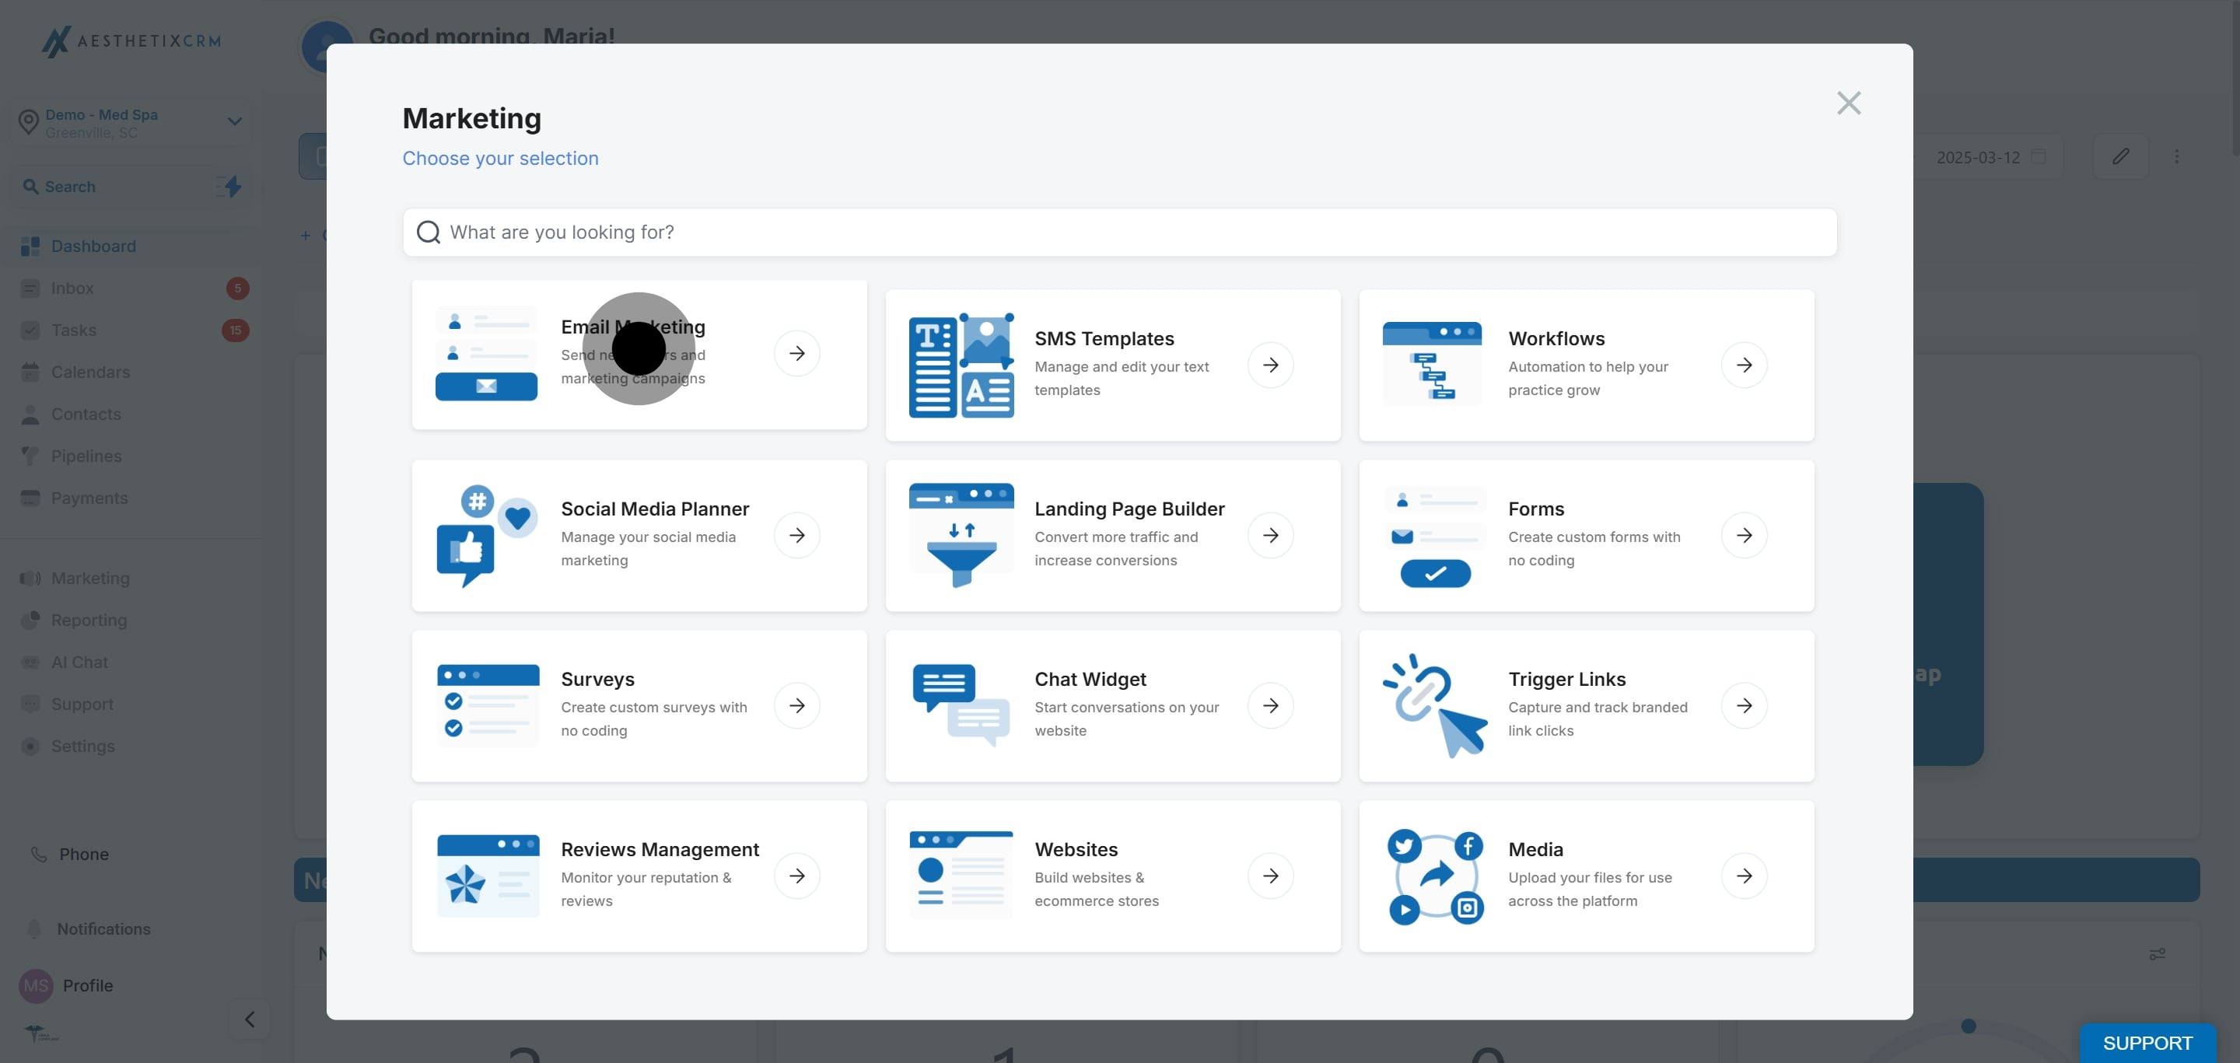The height and width of the screenshot is (1063, 2240).
Task: Expand the Demo - Med Spa location dropdown
Action: pyautogui.click(x=234, y=121)
